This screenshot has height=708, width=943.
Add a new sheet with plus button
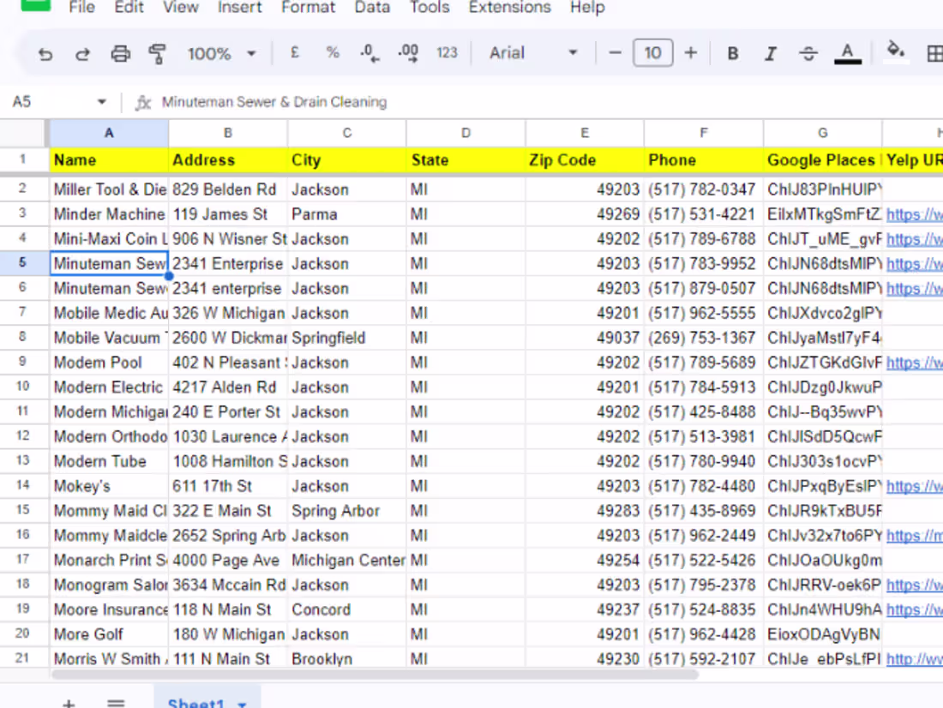click(x=68, y=701)
